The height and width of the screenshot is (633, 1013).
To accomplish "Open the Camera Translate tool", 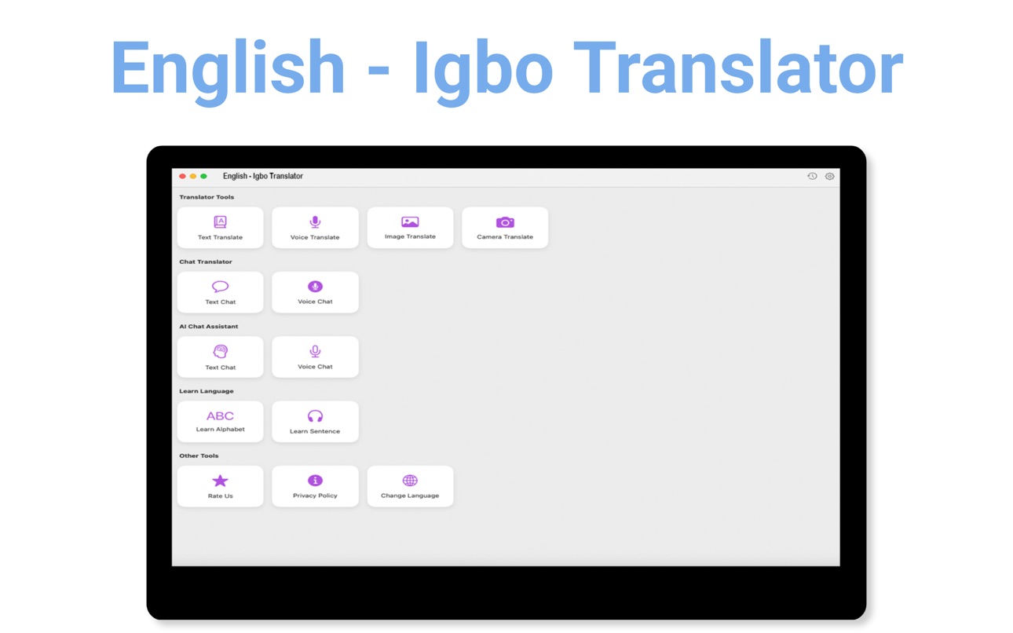I will click(505, 228).
